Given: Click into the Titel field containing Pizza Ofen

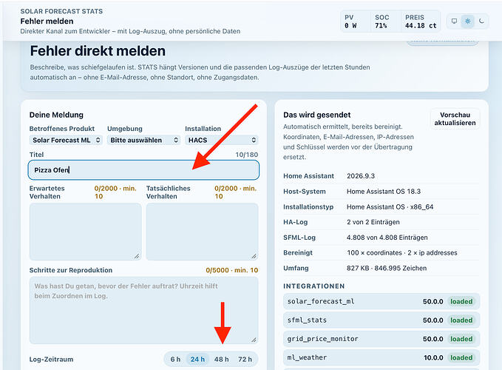Looking at the screenshot, I should [x=143, y=170].
